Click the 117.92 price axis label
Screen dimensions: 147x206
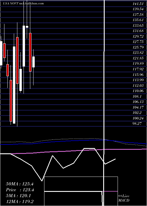[138, 69]
